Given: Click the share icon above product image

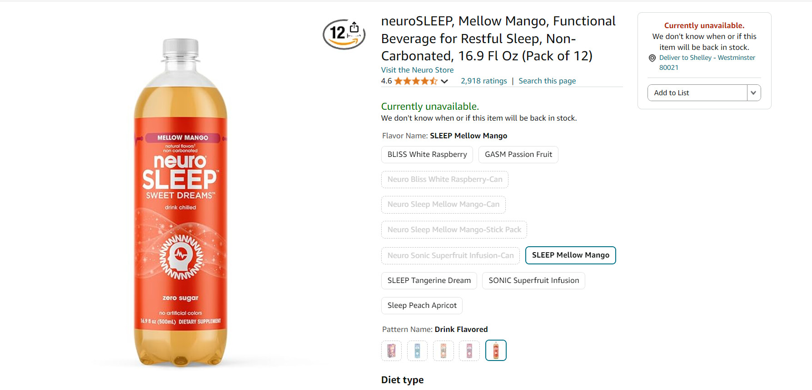Looking at the screenshot, I should [354, 27].
